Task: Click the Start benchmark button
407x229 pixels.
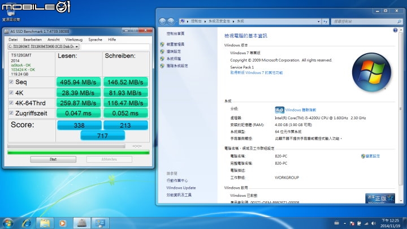Action: [x=53, y=159]
